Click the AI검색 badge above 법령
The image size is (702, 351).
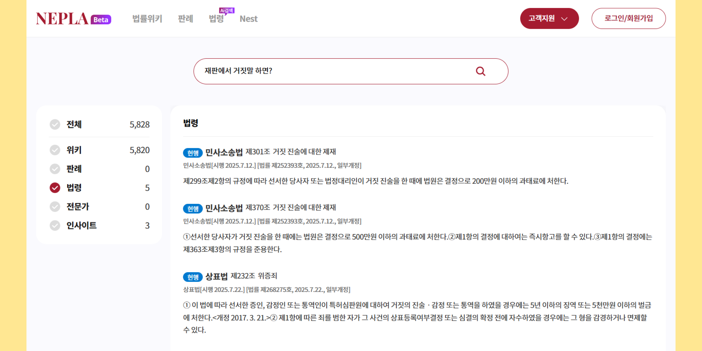coord(227,10)
